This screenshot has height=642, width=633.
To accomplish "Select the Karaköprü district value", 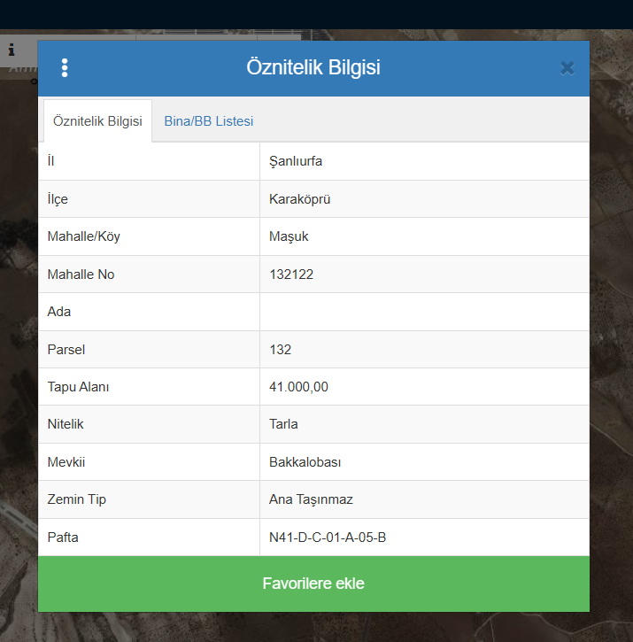I will (299, 199).
